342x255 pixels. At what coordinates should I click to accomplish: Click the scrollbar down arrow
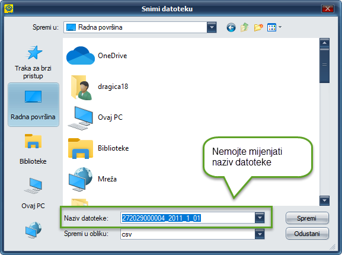pos(324,200)
